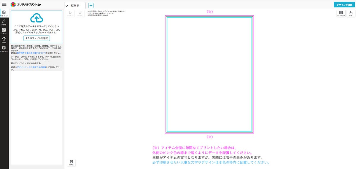Undo the last action
This screenshot has height=169, width=356.
70,14
